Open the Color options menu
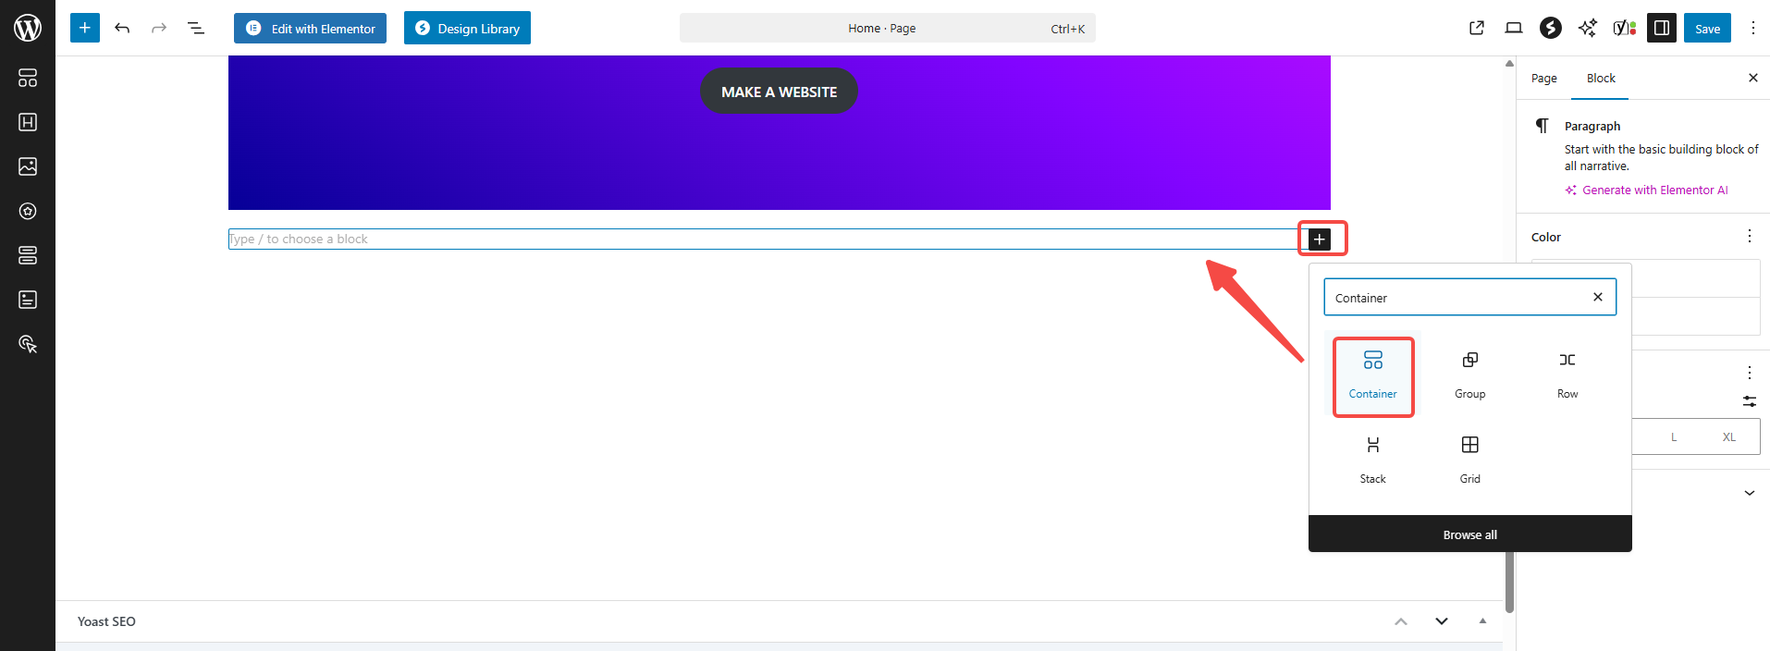 pyautogui.click(x=1749, y=237)
